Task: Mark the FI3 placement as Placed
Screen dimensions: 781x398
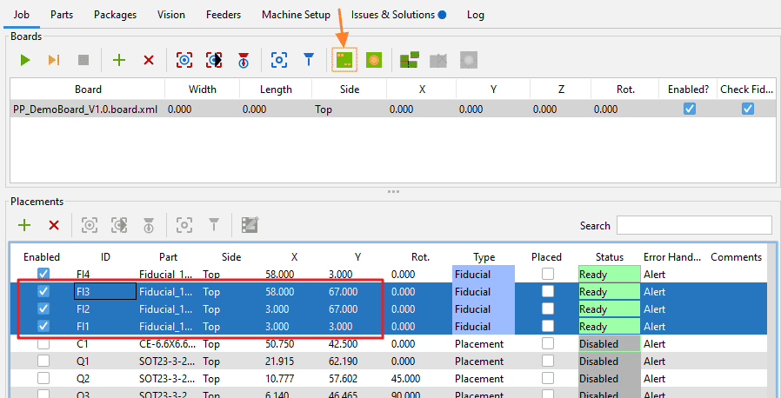Action: [547, 291]
